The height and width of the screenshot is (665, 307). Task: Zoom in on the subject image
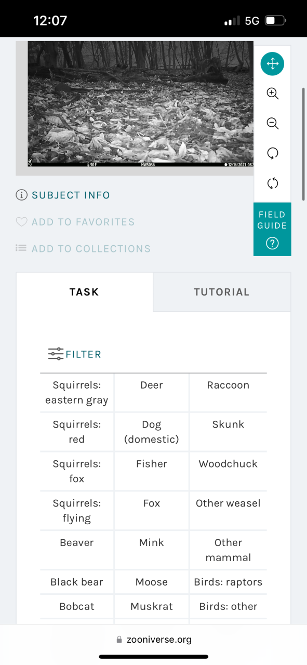pyautogui.click(x=272, y=94)
